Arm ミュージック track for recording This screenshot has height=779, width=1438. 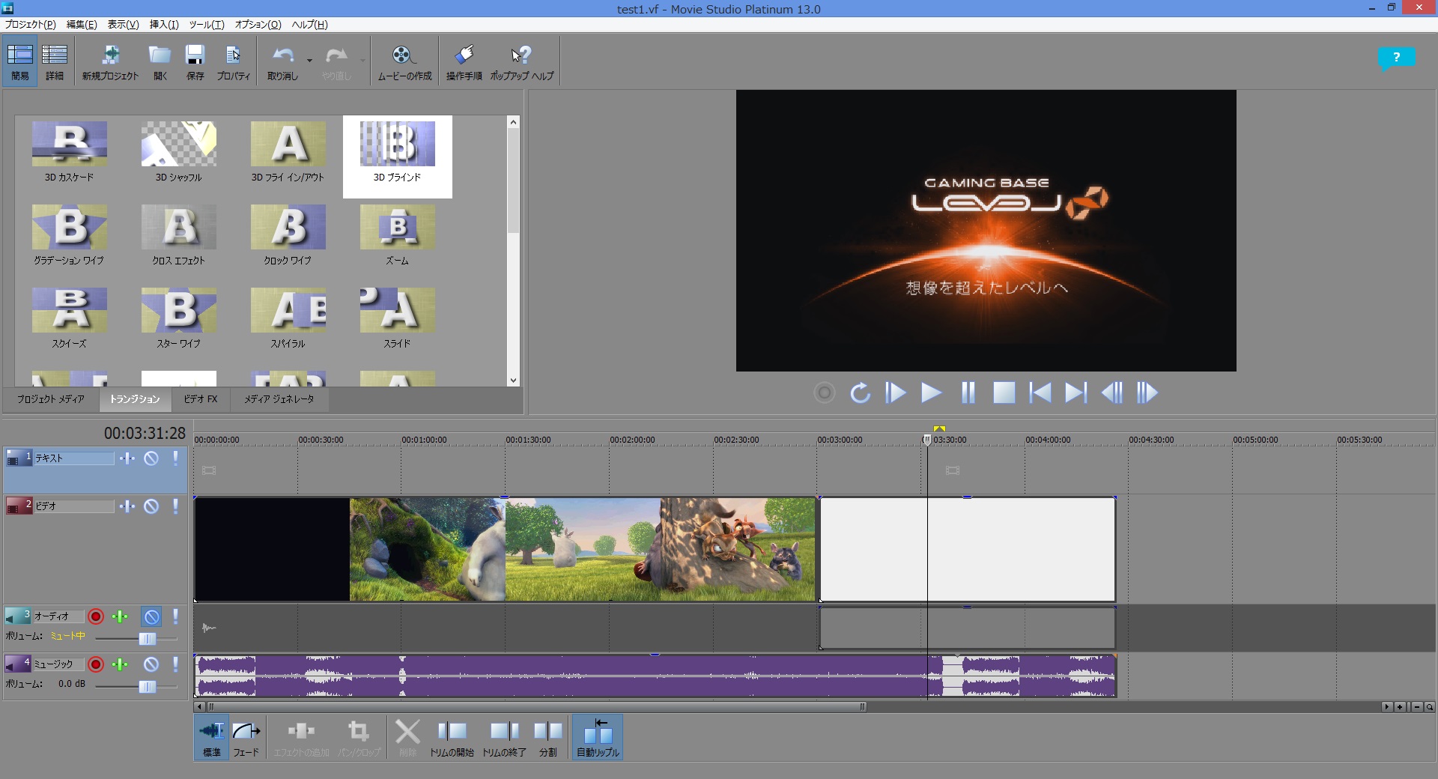tap(96, 664)
